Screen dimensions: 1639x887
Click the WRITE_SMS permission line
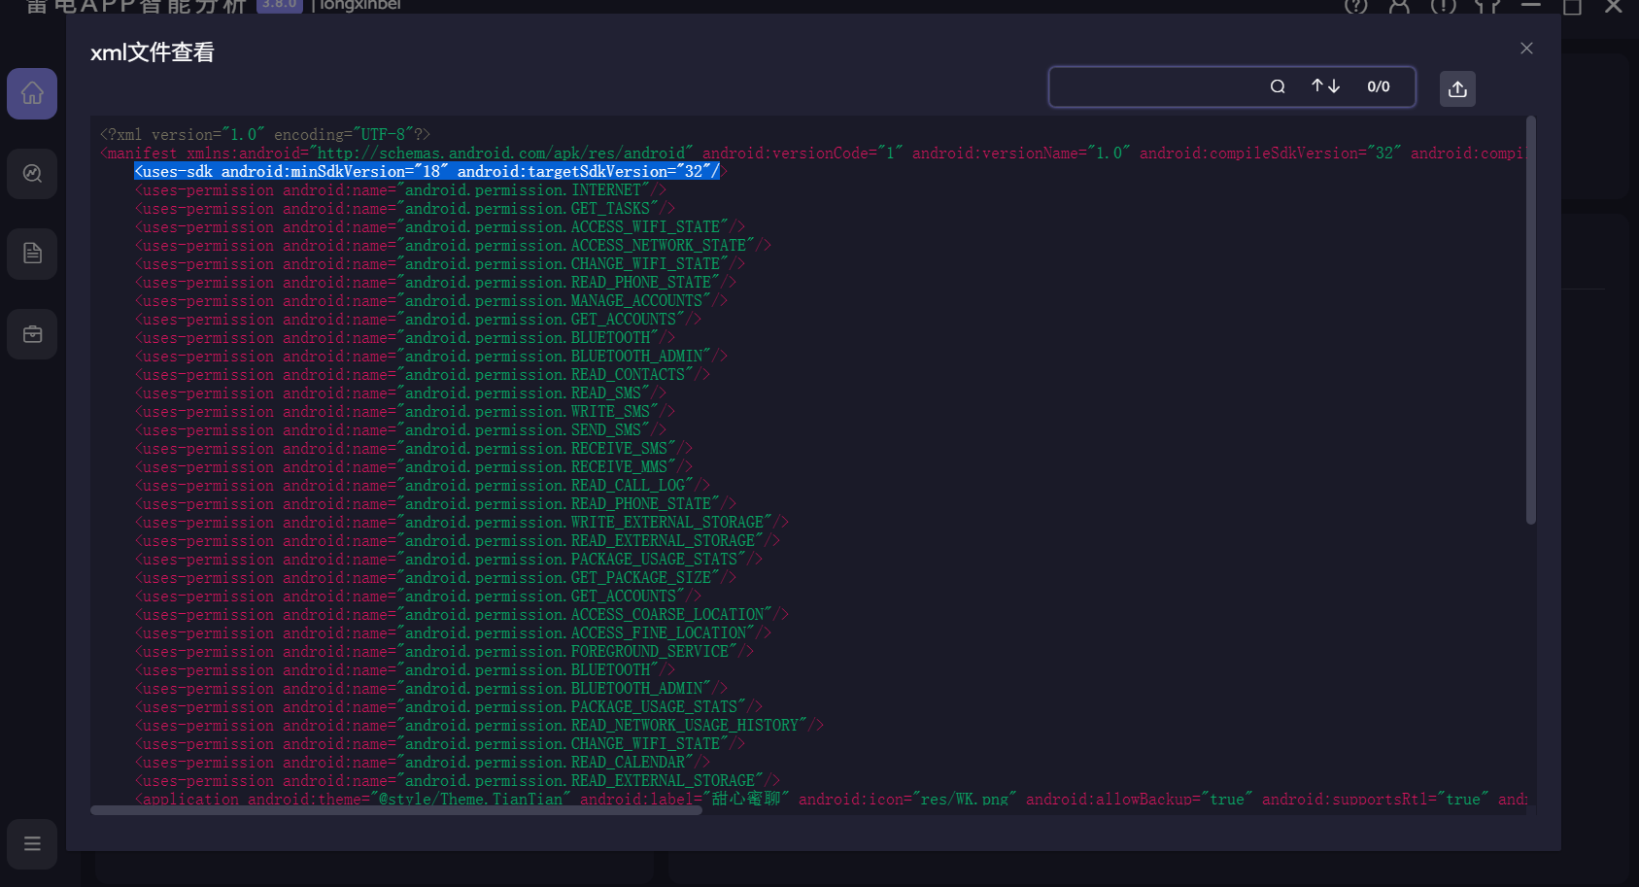pyautogui.click(x=404, y=411)
